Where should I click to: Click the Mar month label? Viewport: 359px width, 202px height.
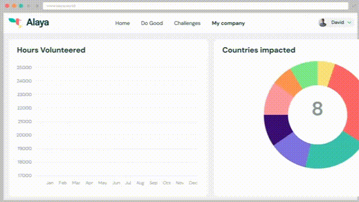pyautogui.click(x=76, y=183)
